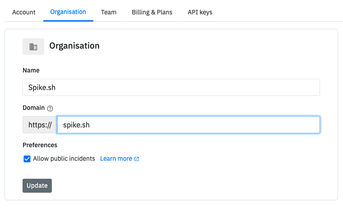Screen dimensions: 343x208
Task: Click the organisation building icon
Action: [x=33, y=47]
